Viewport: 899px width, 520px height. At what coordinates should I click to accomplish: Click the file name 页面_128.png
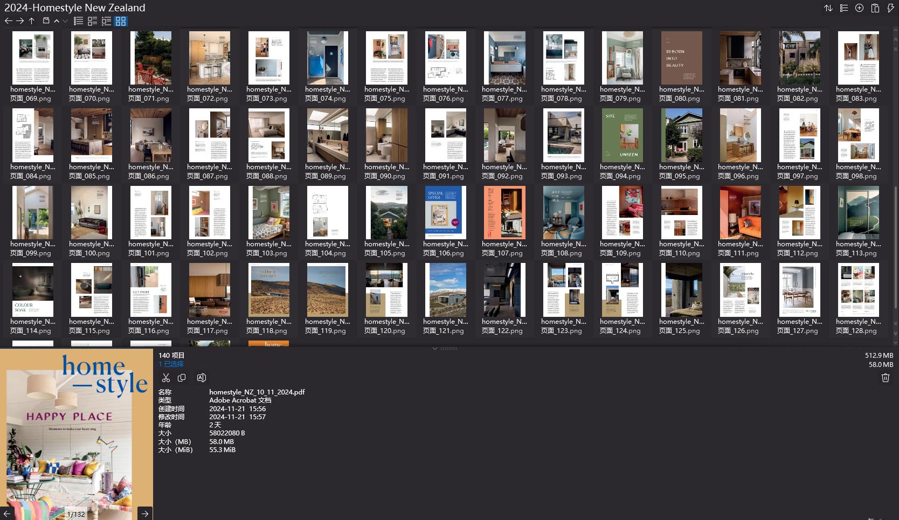[856, 331]
